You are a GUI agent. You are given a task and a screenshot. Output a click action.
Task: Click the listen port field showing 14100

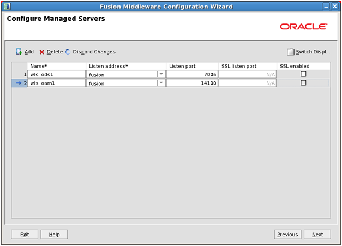tap(192, 83)
